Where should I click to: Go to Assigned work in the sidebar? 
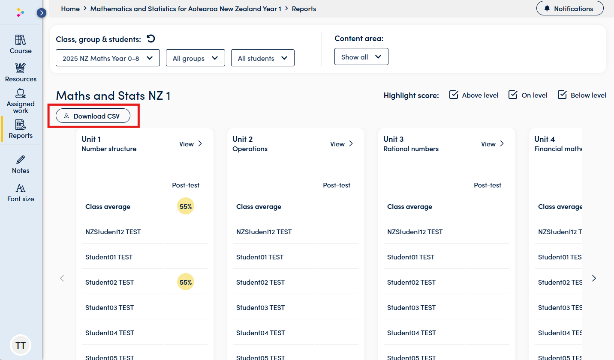point(21,101)
